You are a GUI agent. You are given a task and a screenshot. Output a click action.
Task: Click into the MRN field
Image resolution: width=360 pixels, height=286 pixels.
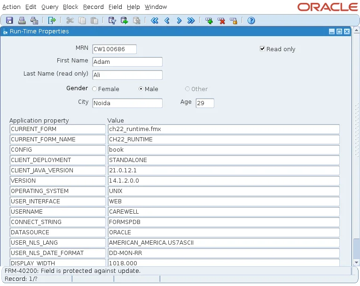click(x=114, y=49)
